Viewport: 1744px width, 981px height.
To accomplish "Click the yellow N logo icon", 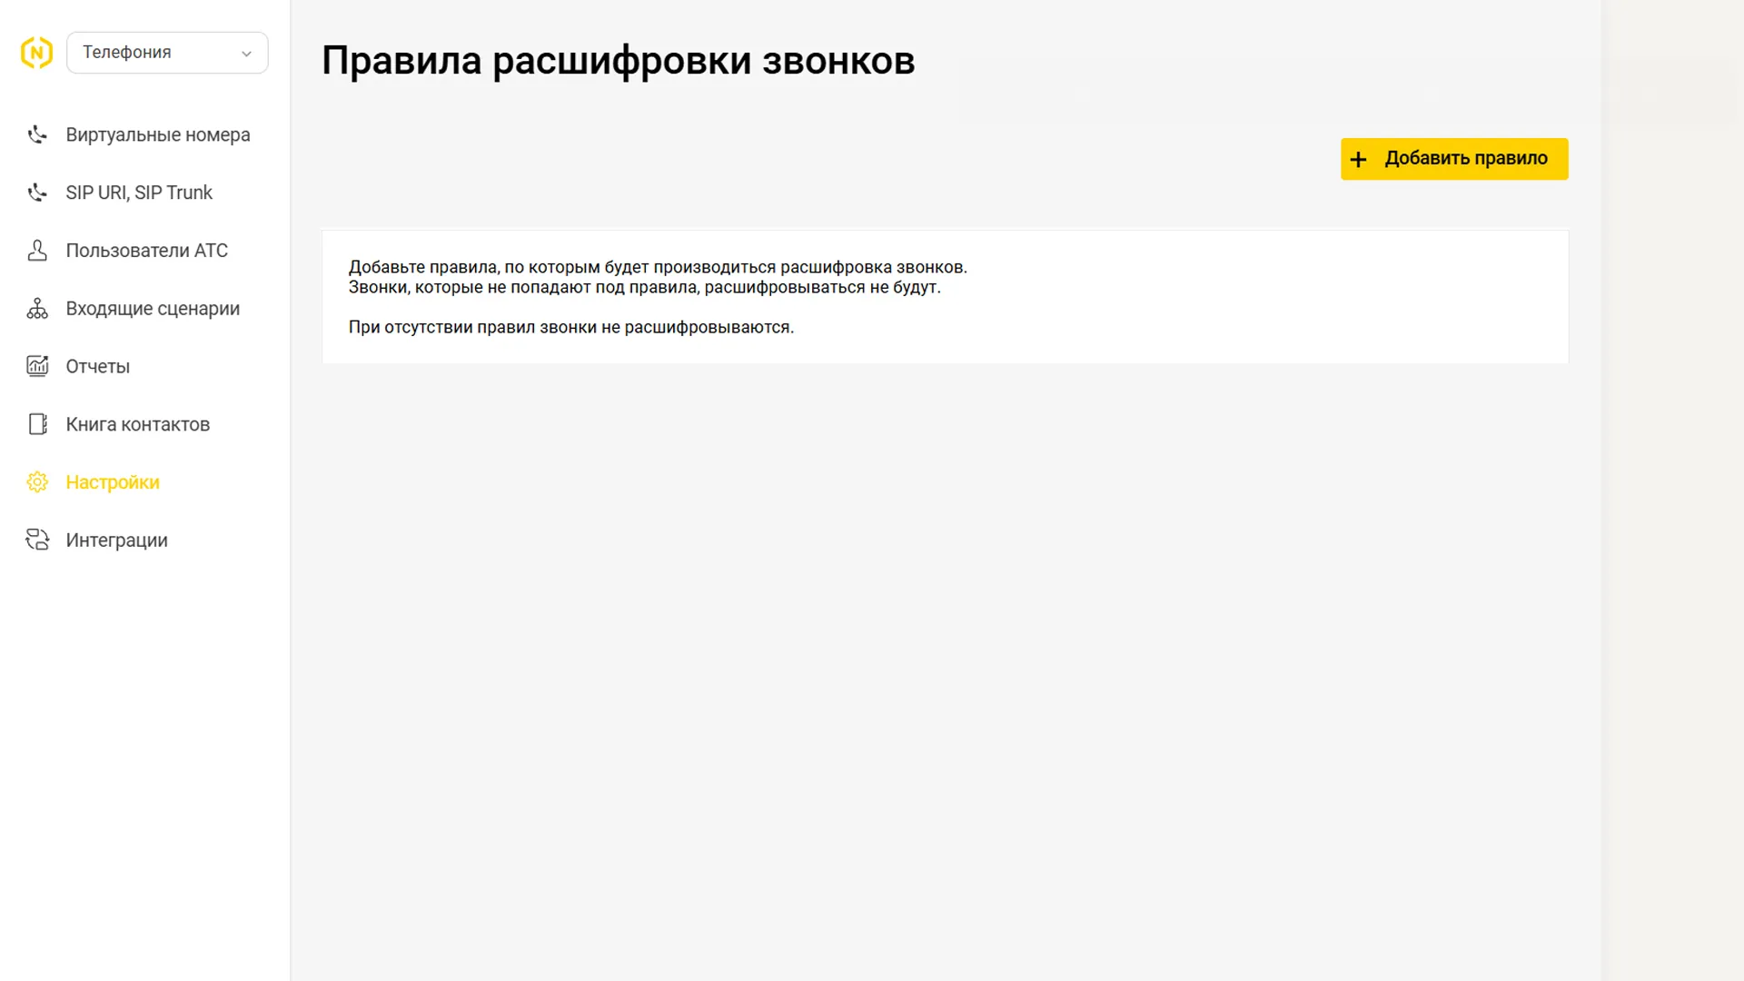I will [36, 53].
